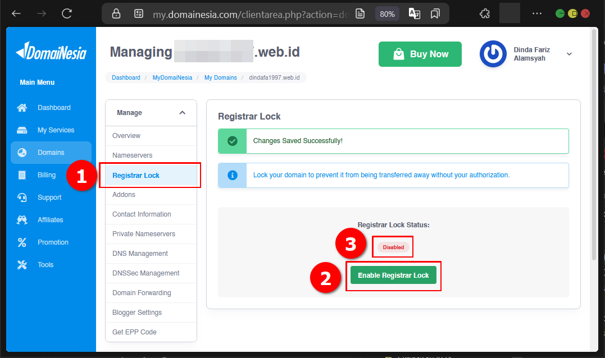Select Domains in the main menu

coord(51,153)
